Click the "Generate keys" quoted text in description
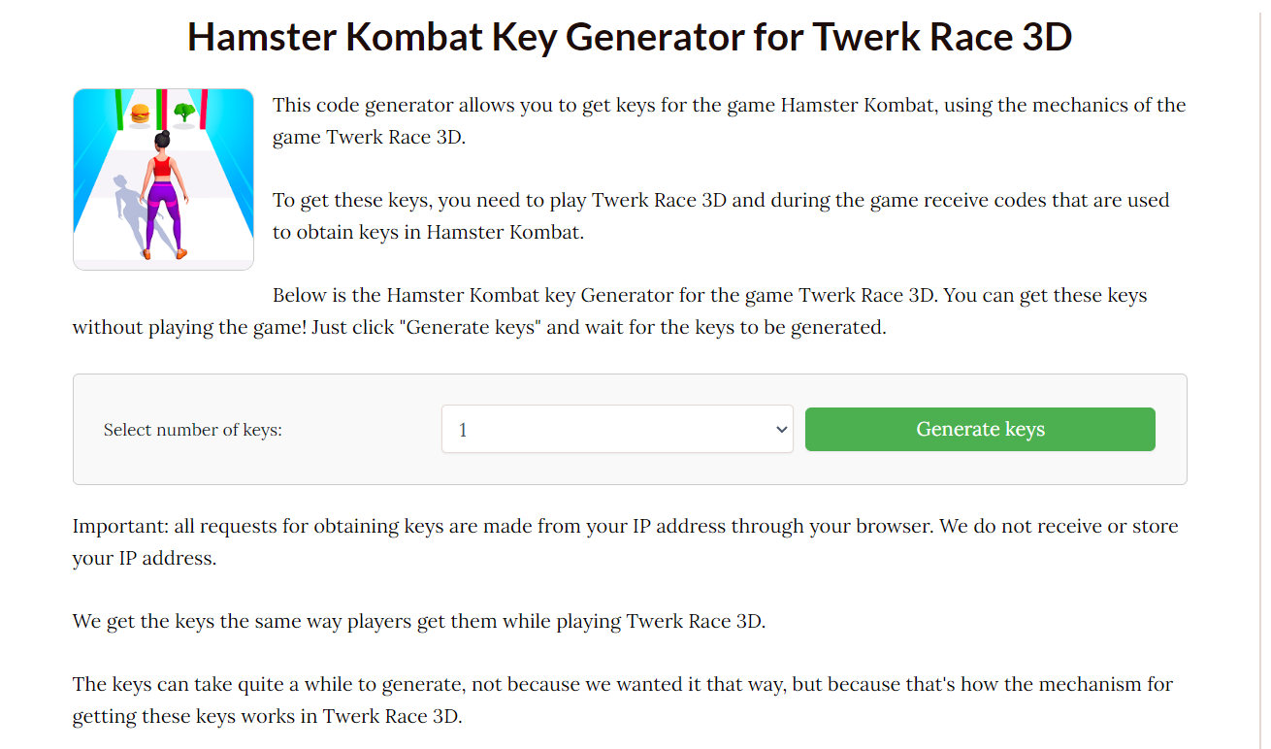 [x=470, y=327]
